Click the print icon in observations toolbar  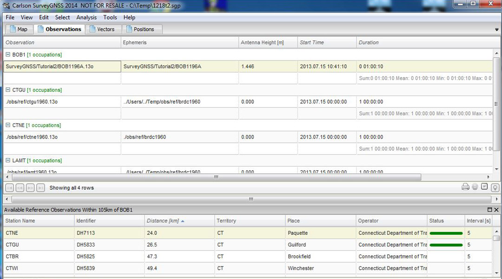click(x=465, y=187)
